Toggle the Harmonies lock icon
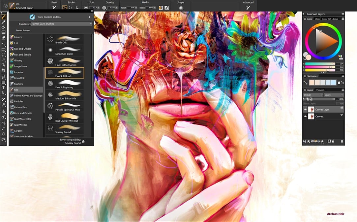The height and width of the screenshot is (222, 357). (339, 83)
